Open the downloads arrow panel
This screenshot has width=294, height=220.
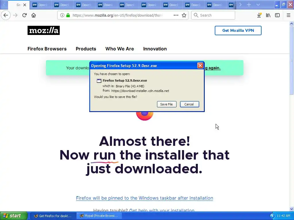[259, 15]
